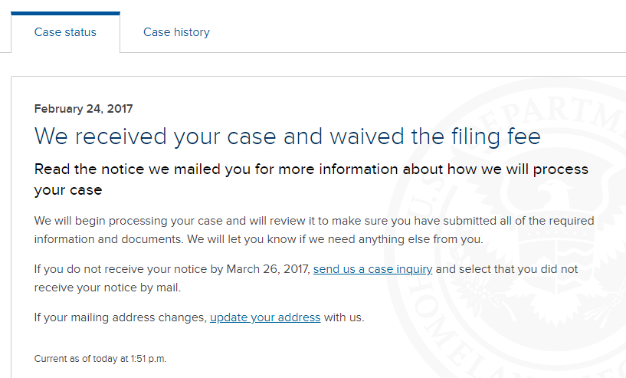Click the 'March 26, 2017' deadline text
The image size is (626, 378).
(267, 269)
